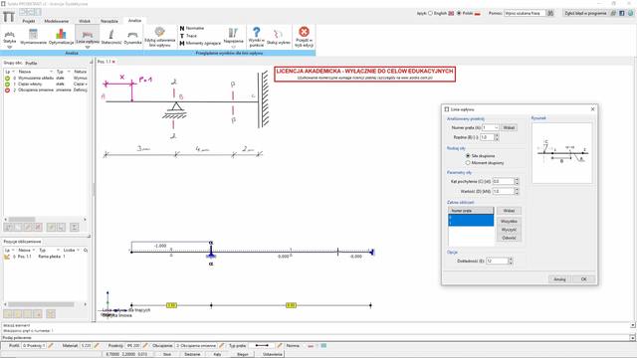Click Zgłoś błąd w programie button
This screenshot has width=637, height=358.
pos(585,13)
